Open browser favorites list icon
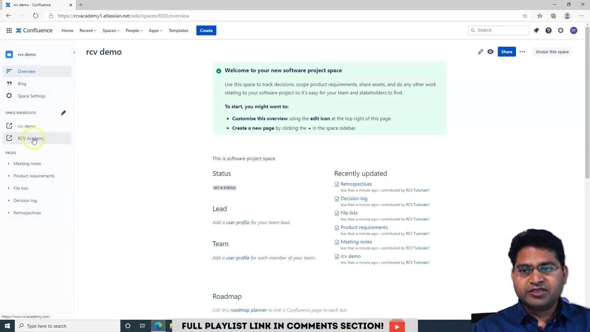This screenshot has width=590, height=332. [540, 16]
